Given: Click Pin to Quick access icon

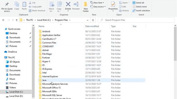Looking at the screenshot, I should coord(7,4).
